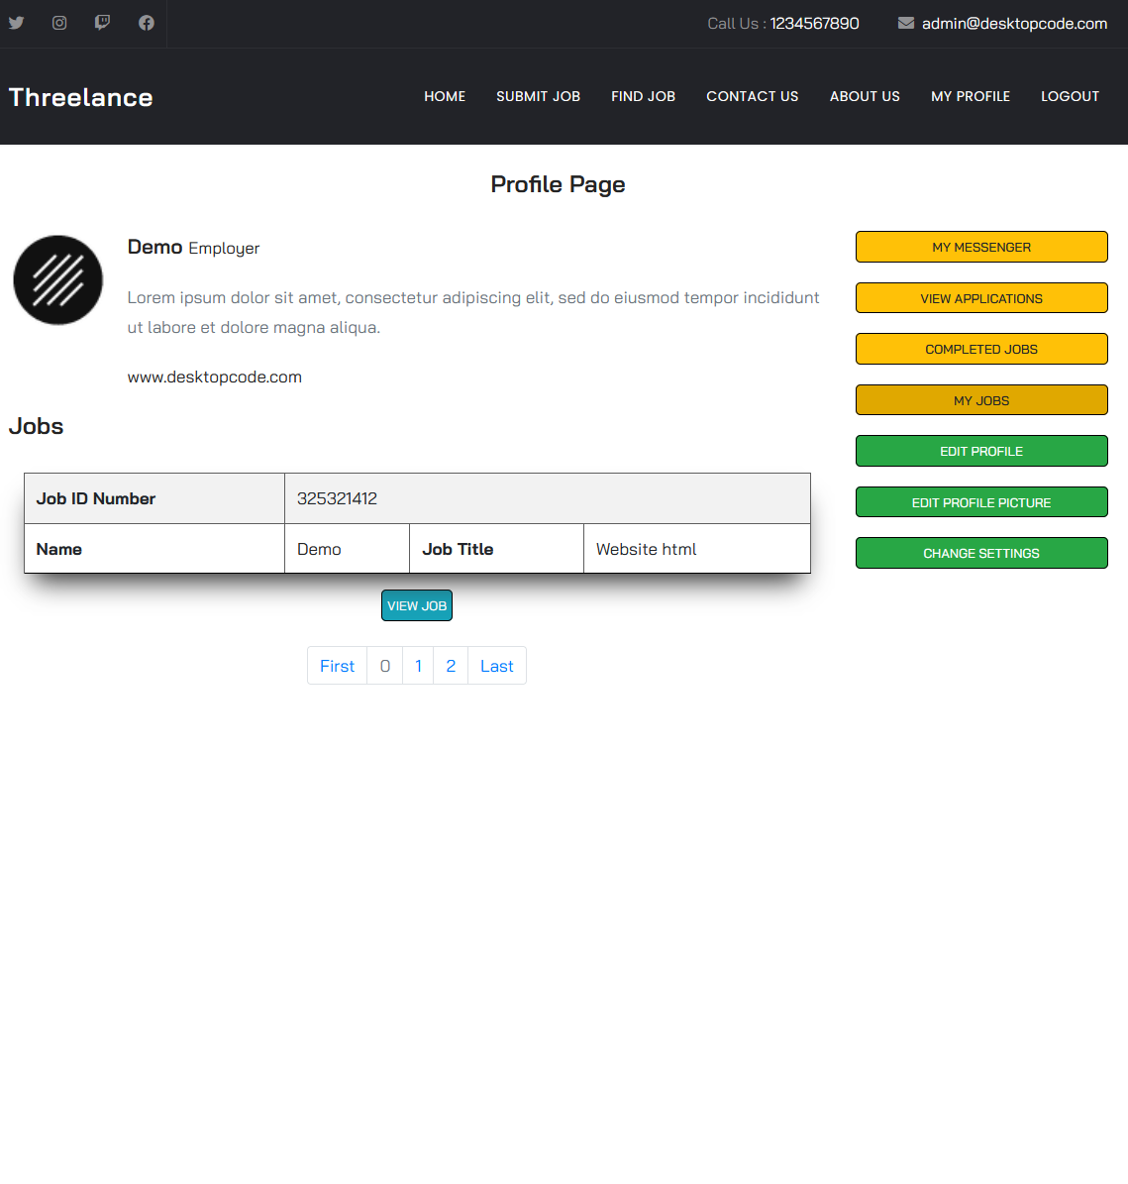This screenshot has width=1128, height=1184.
Task: Click the green Edit Profile button
Action: pos(980,451)
